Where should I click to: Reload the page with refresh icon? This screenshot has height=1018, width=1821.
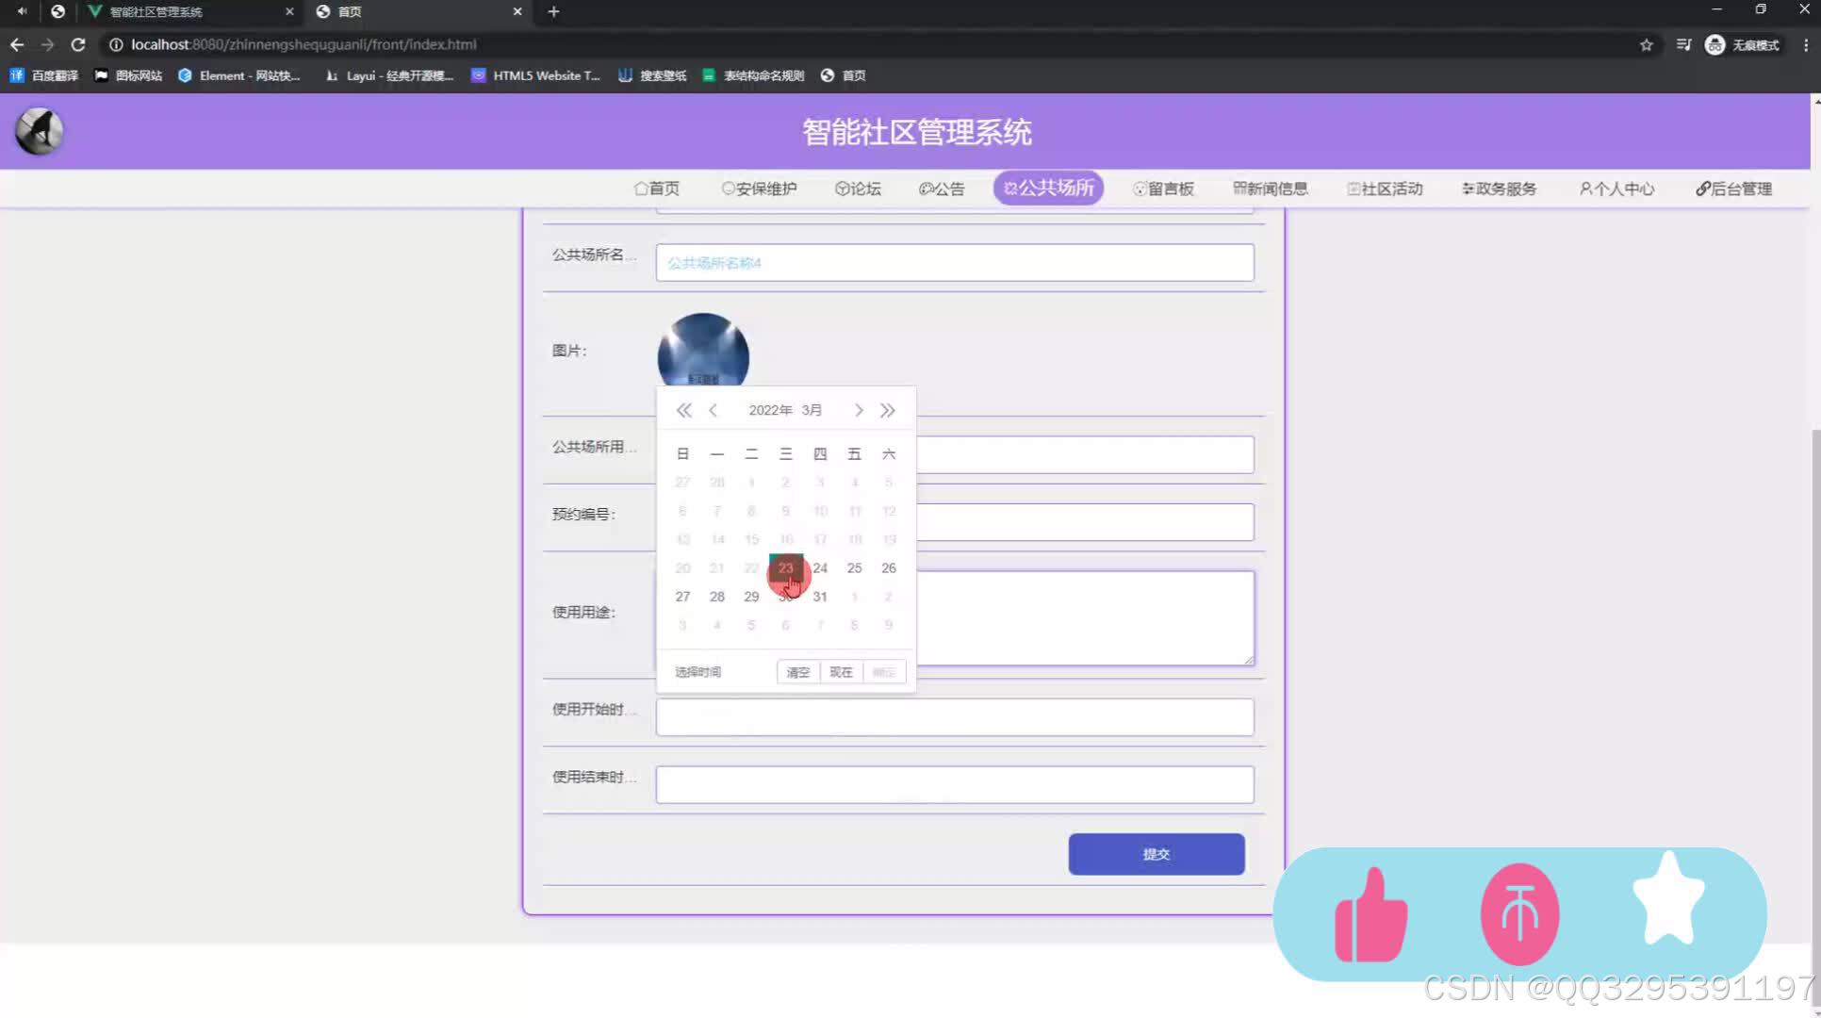(x=78, y=44)
